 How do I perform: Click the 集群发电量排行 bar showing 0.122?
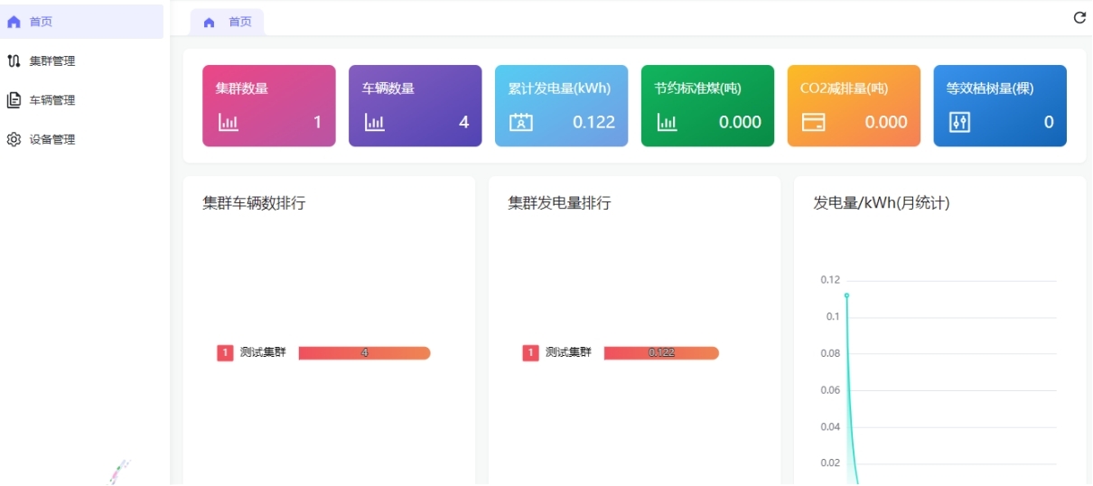(660, 353)
